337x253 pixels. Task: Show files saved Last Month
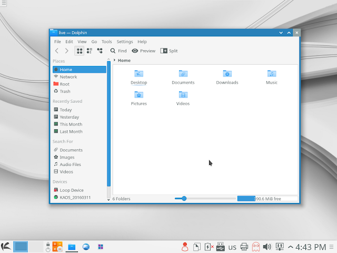[x=80, y=132]
